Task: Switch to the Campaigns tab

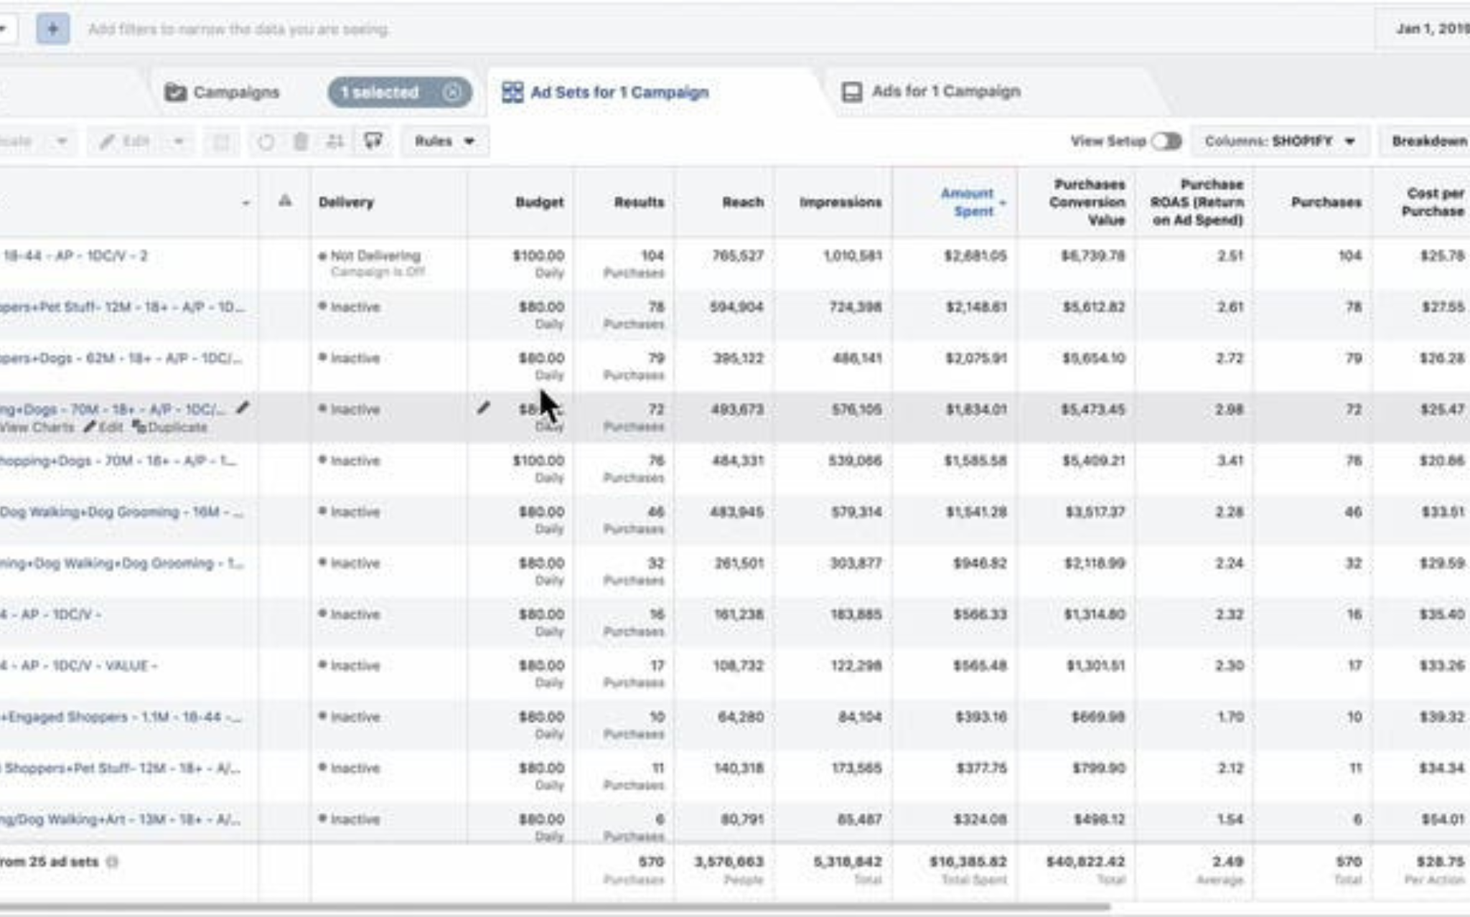Action: [x=222, y=93]
